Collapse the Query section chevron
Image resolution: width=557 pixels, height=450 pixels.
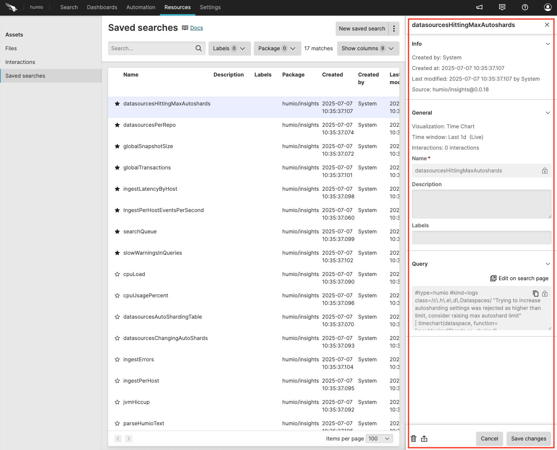point(547,264)
